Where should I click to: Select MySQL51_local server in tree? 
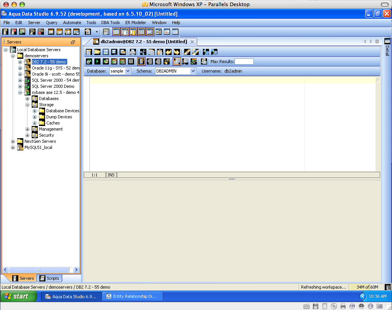pyautogui.click(x=38, y=147)
